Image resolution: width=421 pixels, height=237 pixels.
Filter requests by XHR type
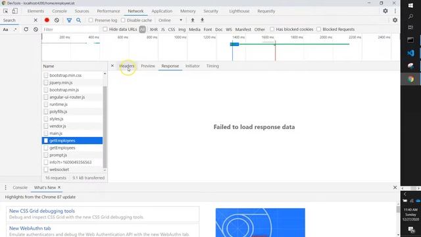coord(153,29)
